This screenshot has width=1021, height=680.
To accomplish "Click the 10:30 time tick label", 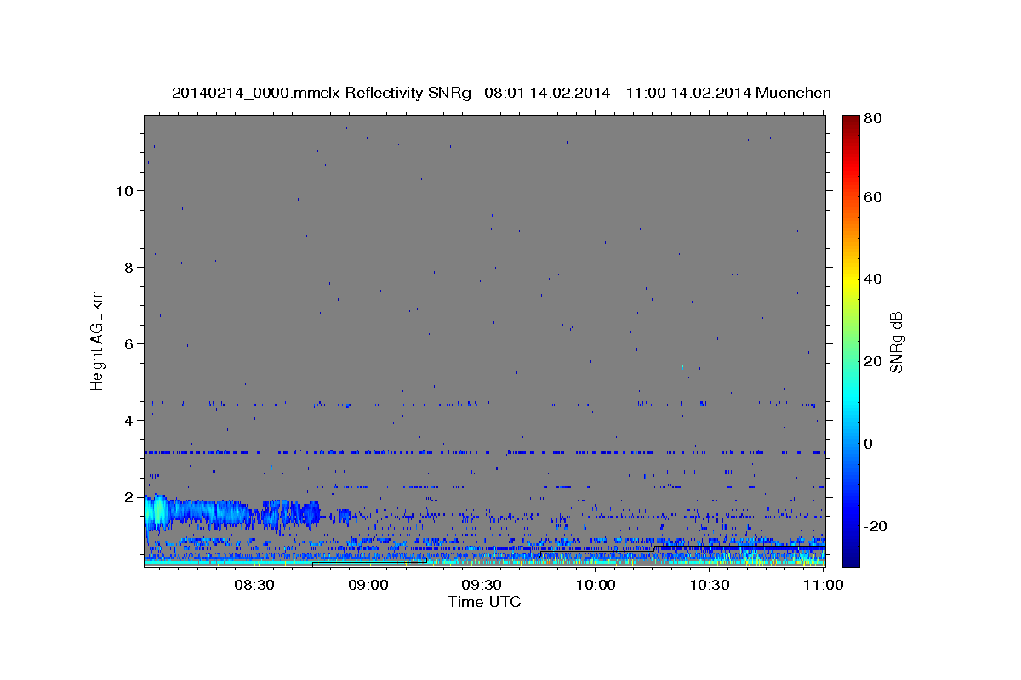I will pyautogui.click(x=710, y=585).
